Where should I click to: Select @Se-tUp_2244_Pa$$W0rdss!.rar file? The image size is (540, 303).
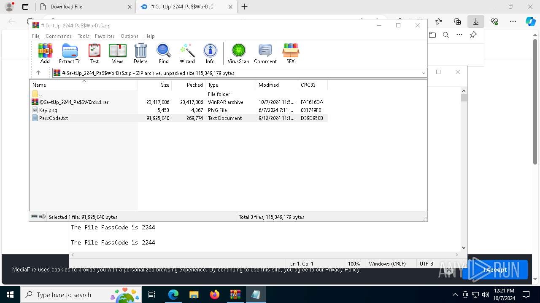pos(178,102)
